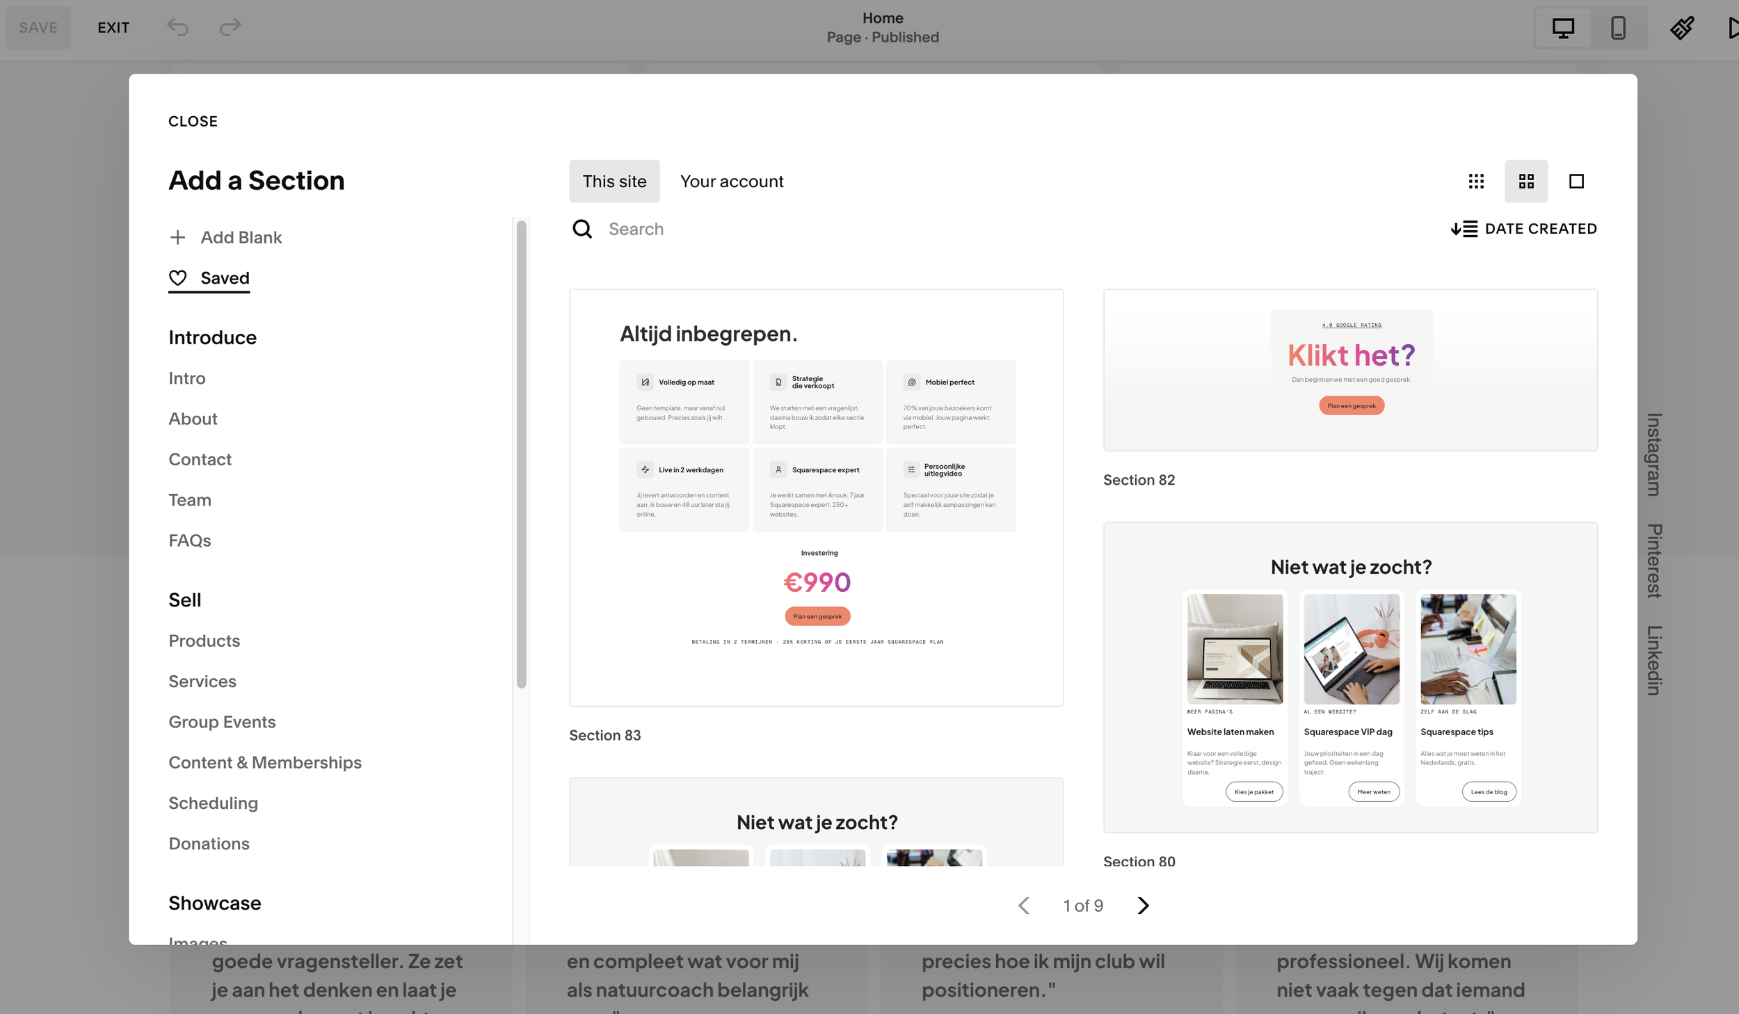
Task: Select the This site tab
Action: click(614, 182)
